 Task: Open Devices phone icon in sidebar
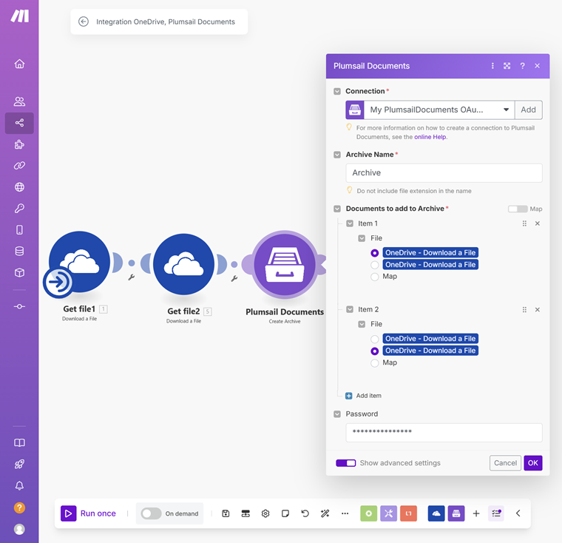[x=19, y=230]
